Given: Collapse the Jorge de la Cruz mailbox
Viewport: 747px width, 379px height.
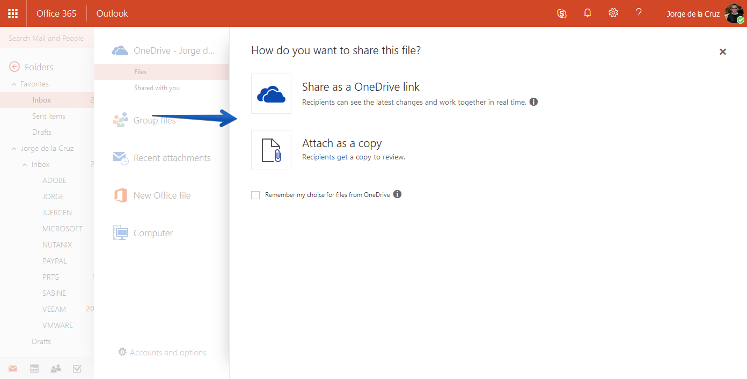Looking at the screenshot, I should (x=14, y=149).
